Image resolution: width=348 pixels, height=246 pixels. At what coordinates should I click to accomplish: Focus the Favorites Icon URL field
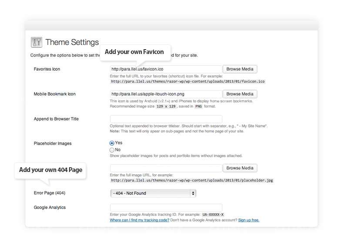pos(166,69)
